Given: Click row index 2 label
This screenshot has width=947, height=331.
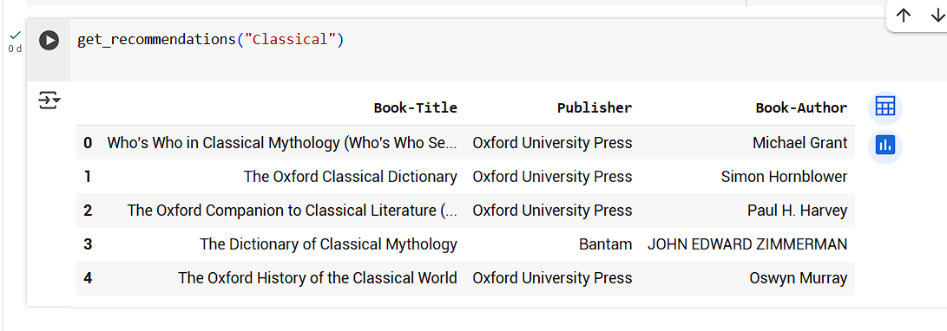Looking at the screenshot, I should [x=89, y=211].
